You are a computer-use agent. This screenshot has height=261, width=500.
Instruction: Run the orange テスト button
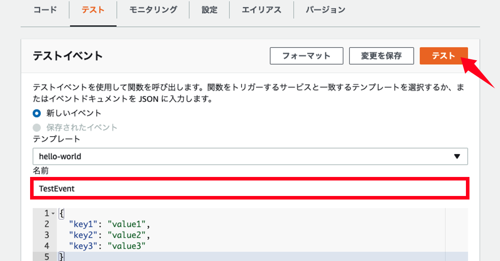click(443, 56)
